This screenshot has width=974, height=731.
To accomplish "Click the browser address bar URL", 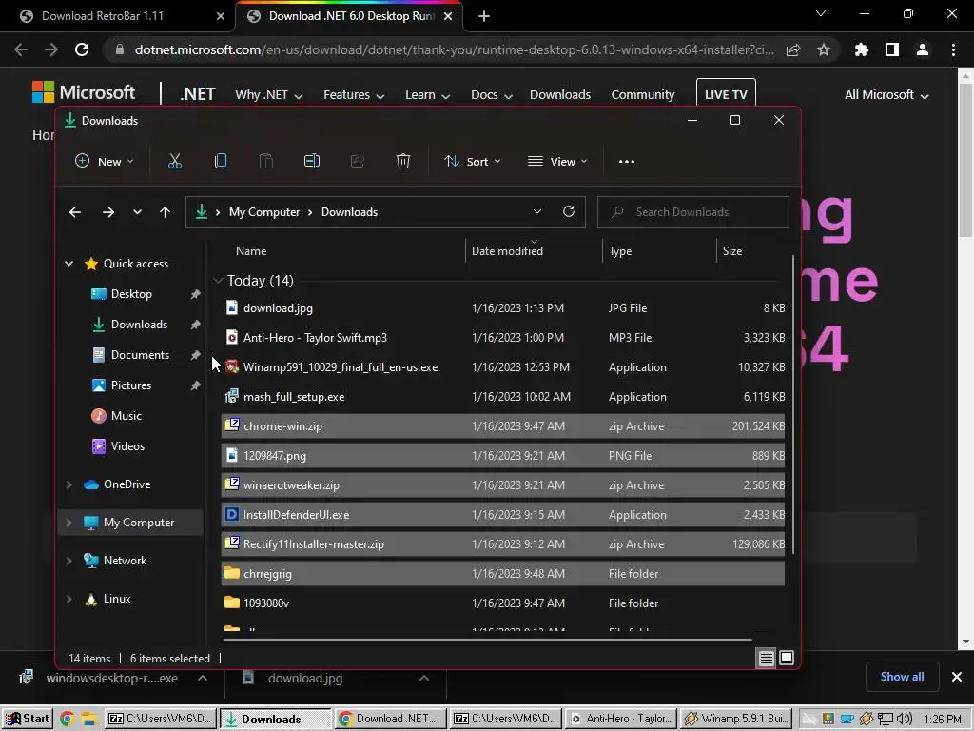I will [x=454, y=49].
